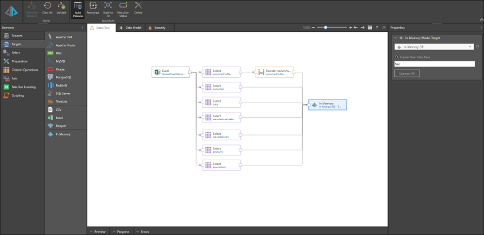484x235 pixels.
Task: Go to previous step with left arrow
Action: point(356,28)
